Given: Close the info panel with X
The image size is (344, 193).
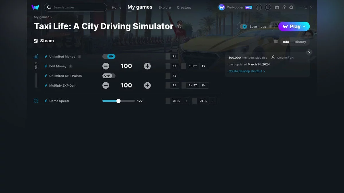Looking at the screenshot, I should (x=309, y=52).
